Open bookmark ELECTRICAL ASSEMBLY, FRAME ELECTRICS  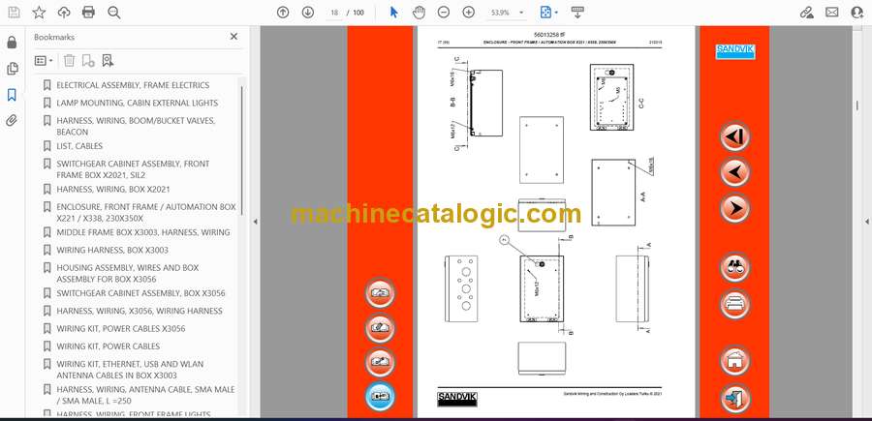coord(133,85)
